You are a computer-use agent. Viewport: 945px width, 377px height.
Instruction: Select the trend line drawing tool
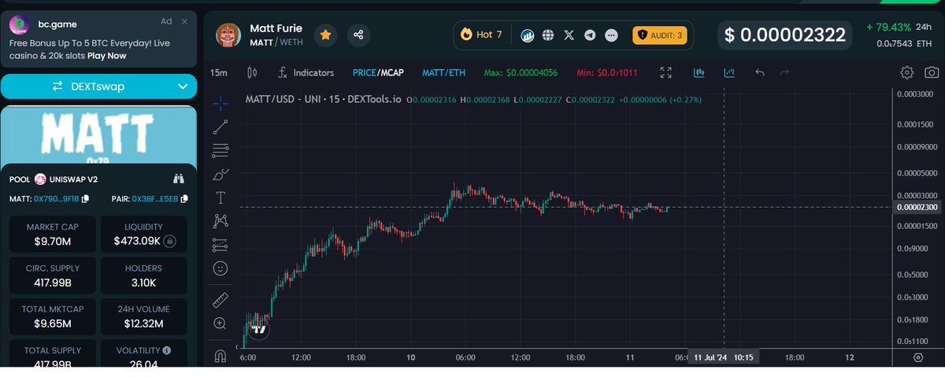[221, 127]
